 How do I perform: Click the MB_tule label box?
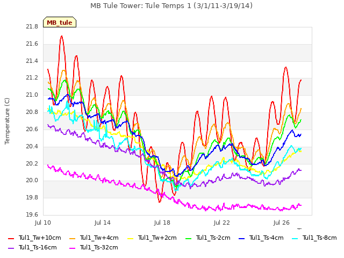[60, 22]
